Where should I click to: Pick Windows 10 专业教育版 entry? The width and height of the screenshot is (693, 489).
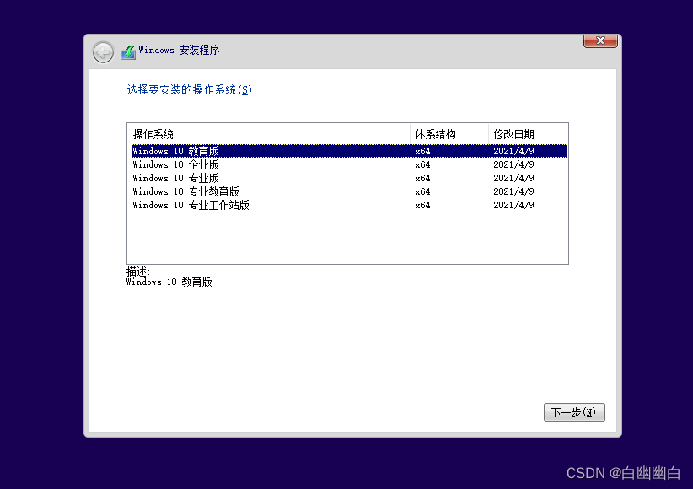[349, 191]
